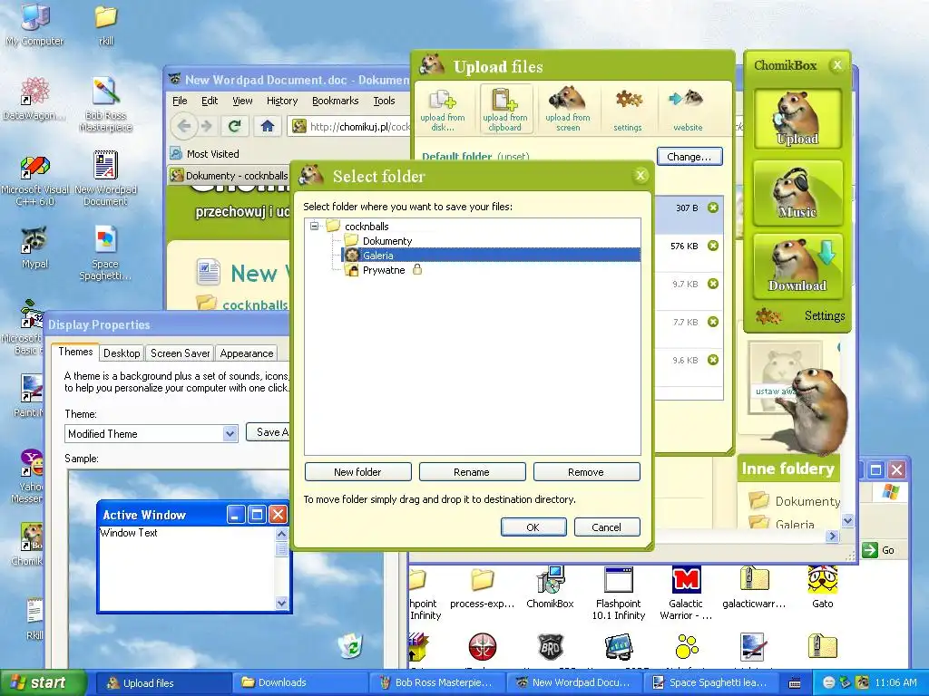Click browser Back arrow button
The width and height of the screenshot is (929, 696).
[184, 125]
